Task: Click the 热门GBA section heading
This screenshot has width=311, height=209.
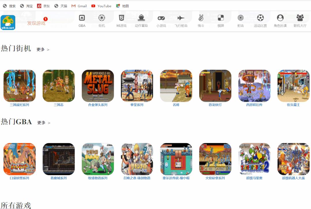Action: coord(16,121)
